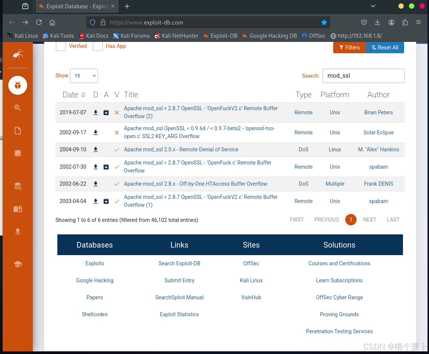
Task: Open author Solar Eclipse link
Action: pyautogui.click(x=378, y=132)
